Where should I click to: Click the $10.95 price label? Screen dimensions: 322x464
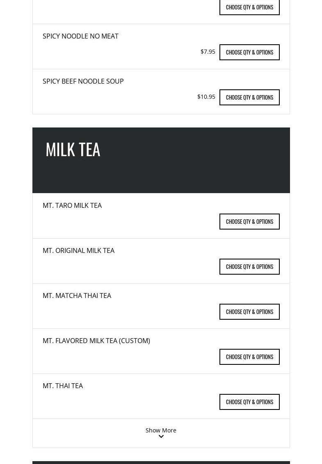click(206, 97)
